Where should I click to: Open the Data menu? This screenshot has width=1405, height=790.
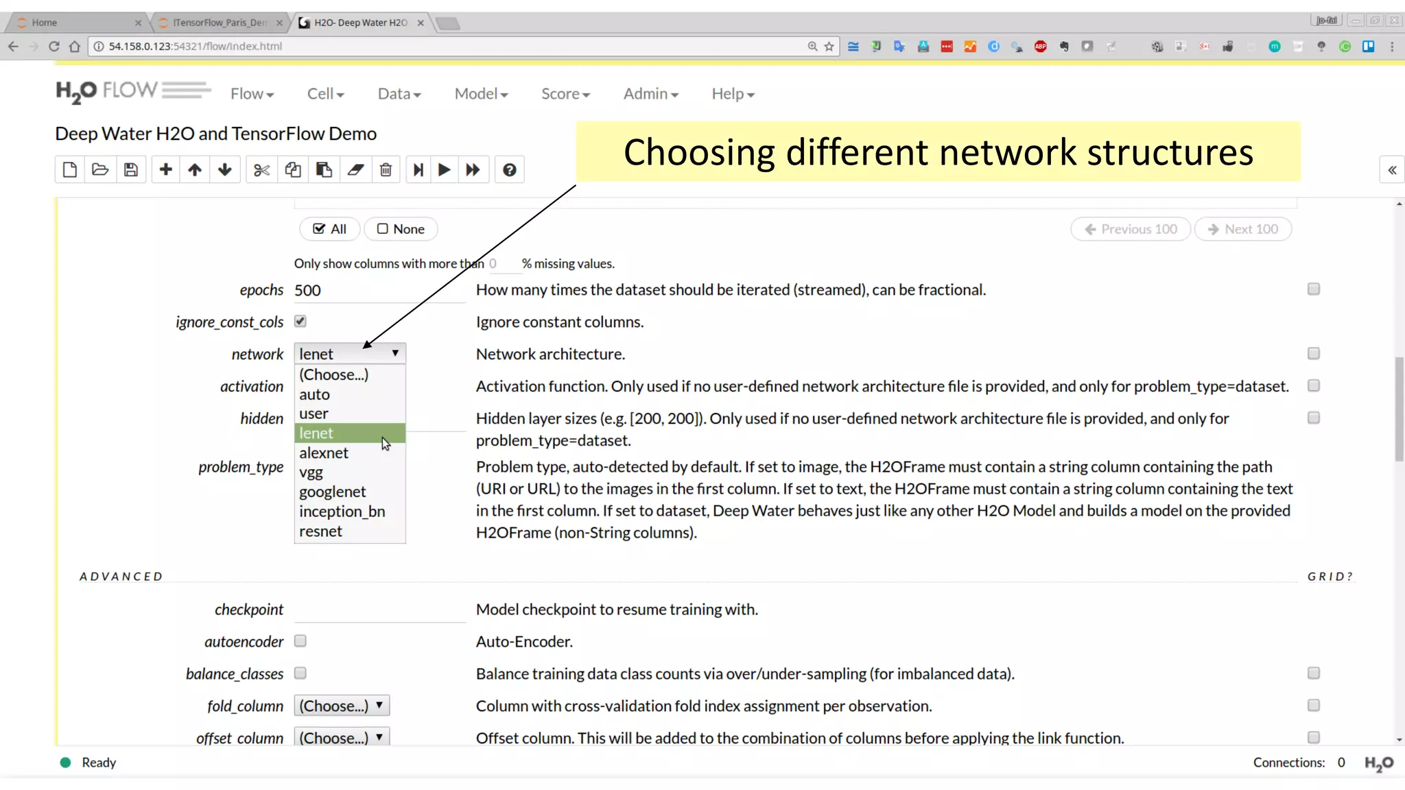(399, 93)
